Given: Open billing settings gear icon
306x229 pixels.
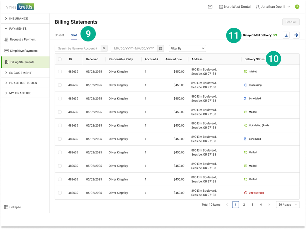Looking at the screenshot, I should 296,35.
